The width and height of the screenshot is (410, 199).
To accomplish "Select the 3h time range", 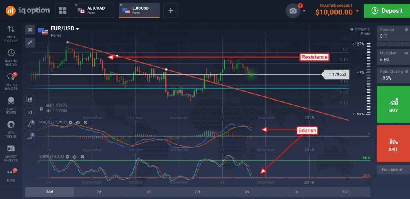I will [247, 192].
